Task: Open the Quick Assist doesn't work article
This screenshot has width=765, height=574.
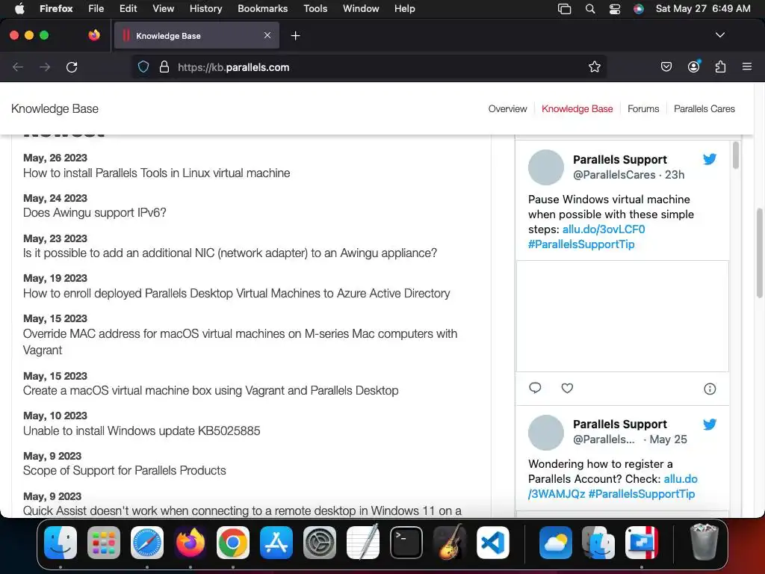Action: point(242,511)
